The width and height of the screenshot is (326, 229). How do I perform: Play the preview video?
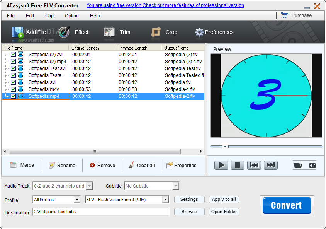pos(221,165)
